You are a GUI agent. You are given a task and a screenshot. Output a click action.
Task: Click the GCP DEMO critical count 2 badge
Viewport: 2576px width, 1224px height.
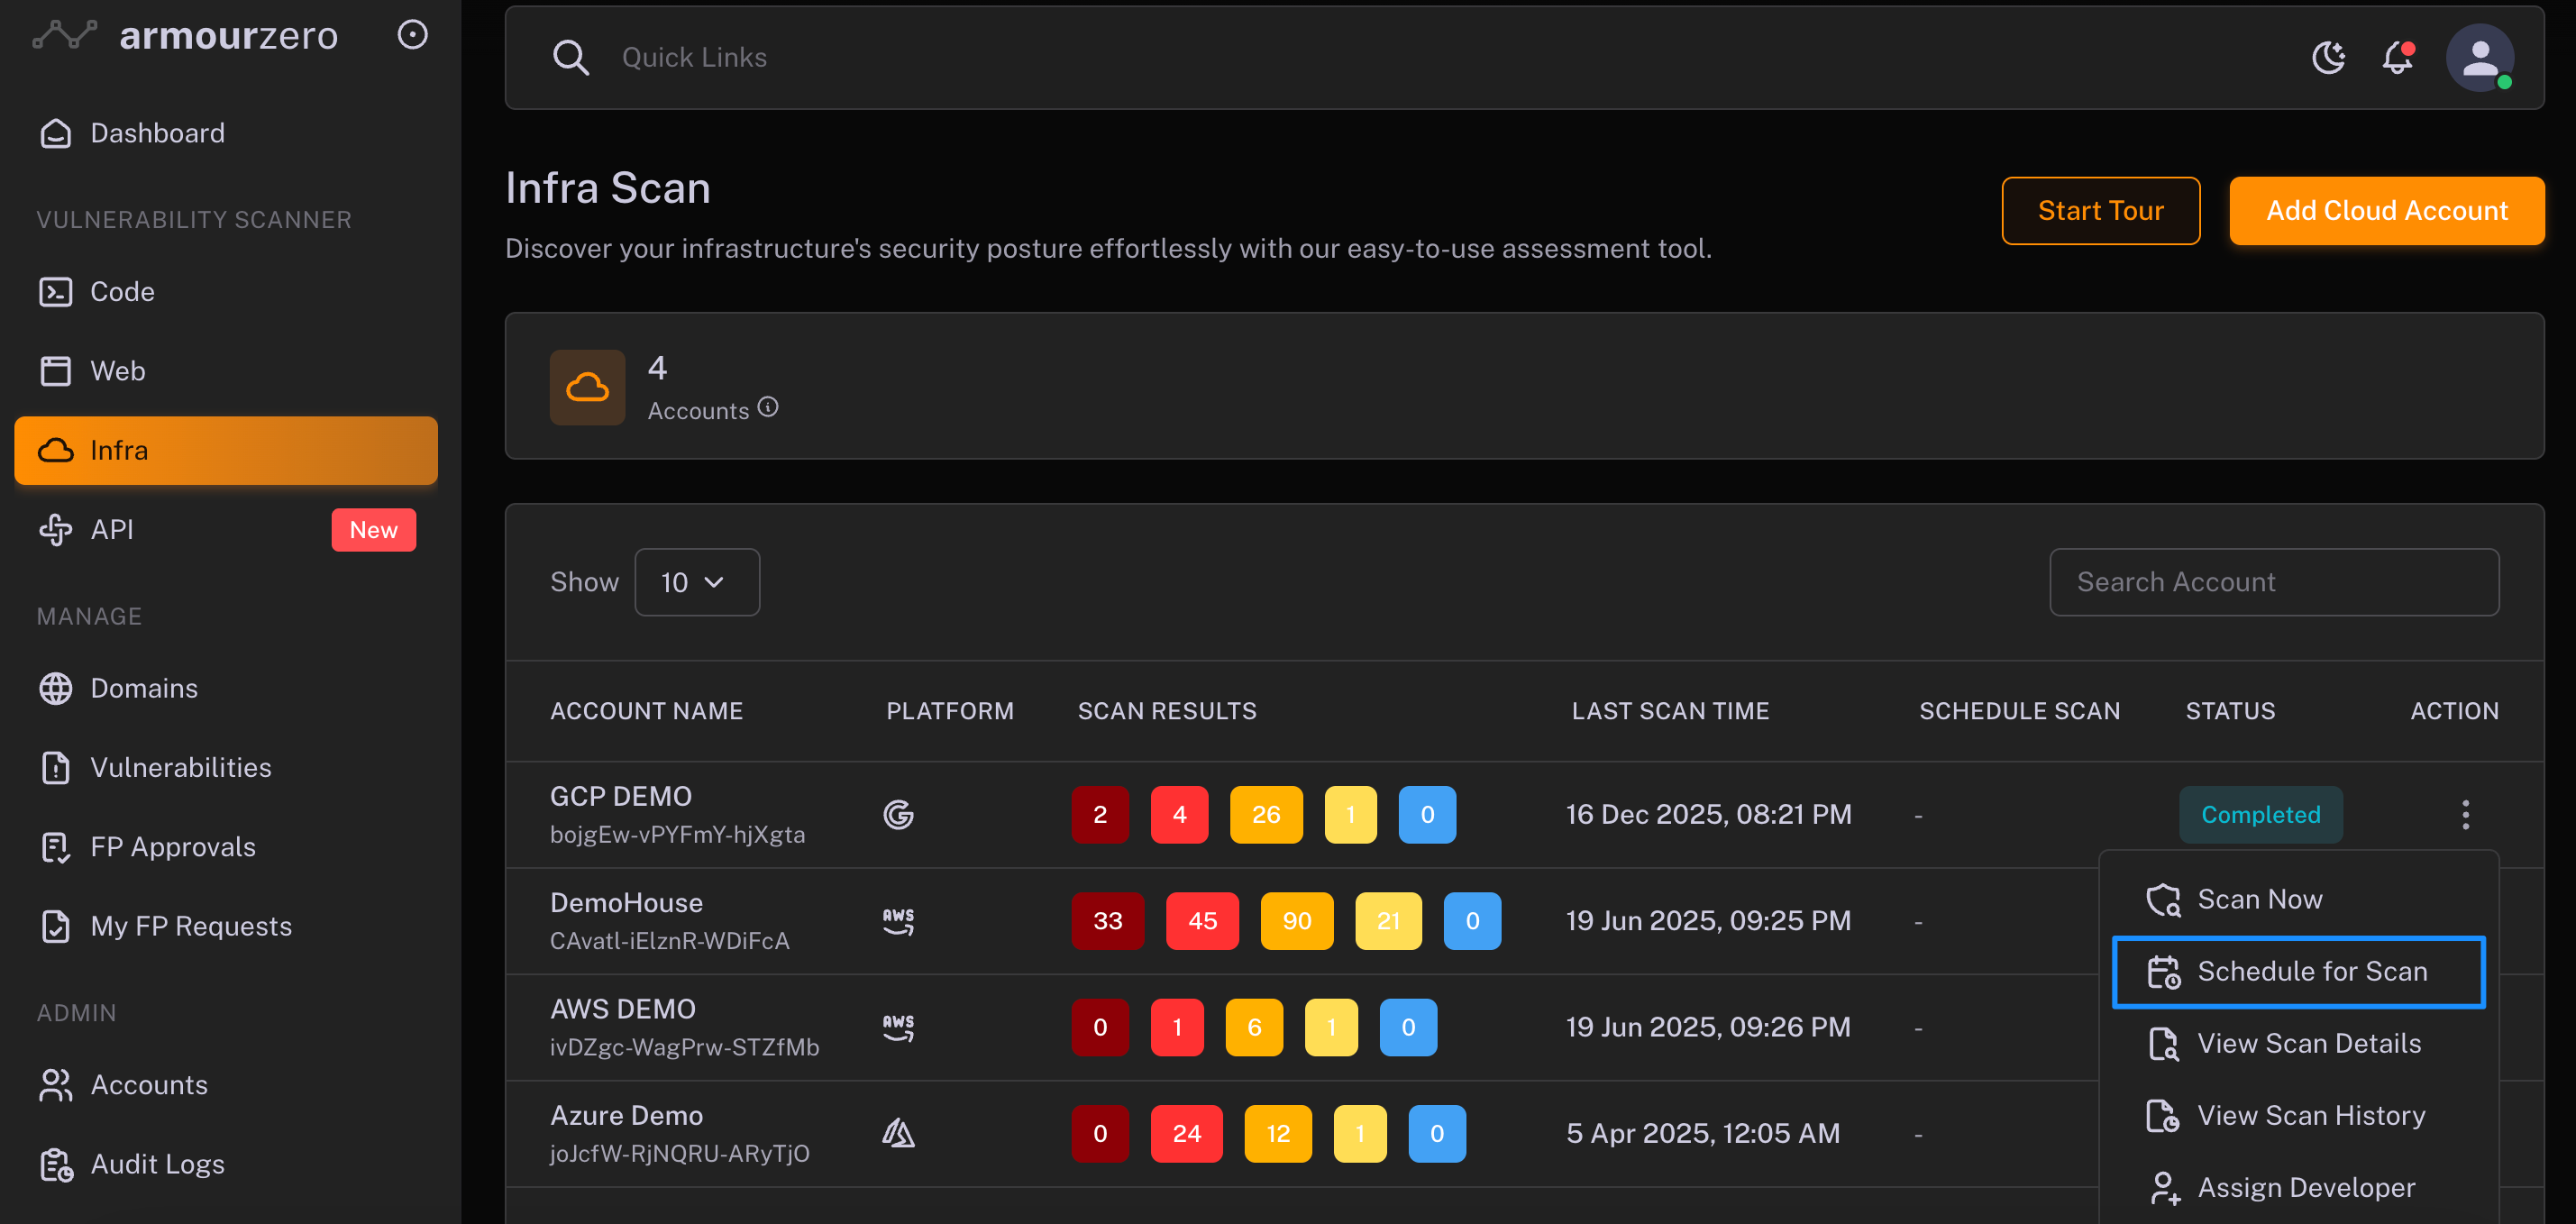point(1099,814)
